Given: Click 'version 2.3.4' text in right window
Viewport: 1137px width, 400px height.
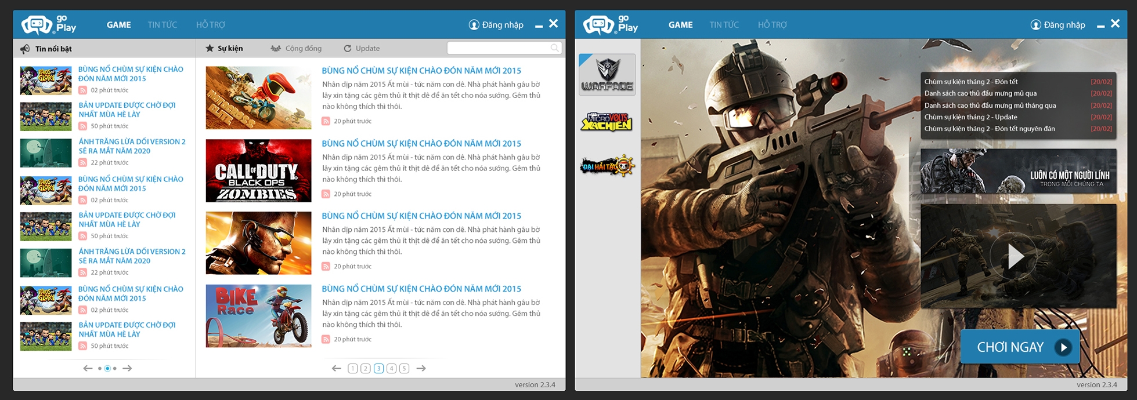Looking at the screenshot, I should coord(1096,385).
